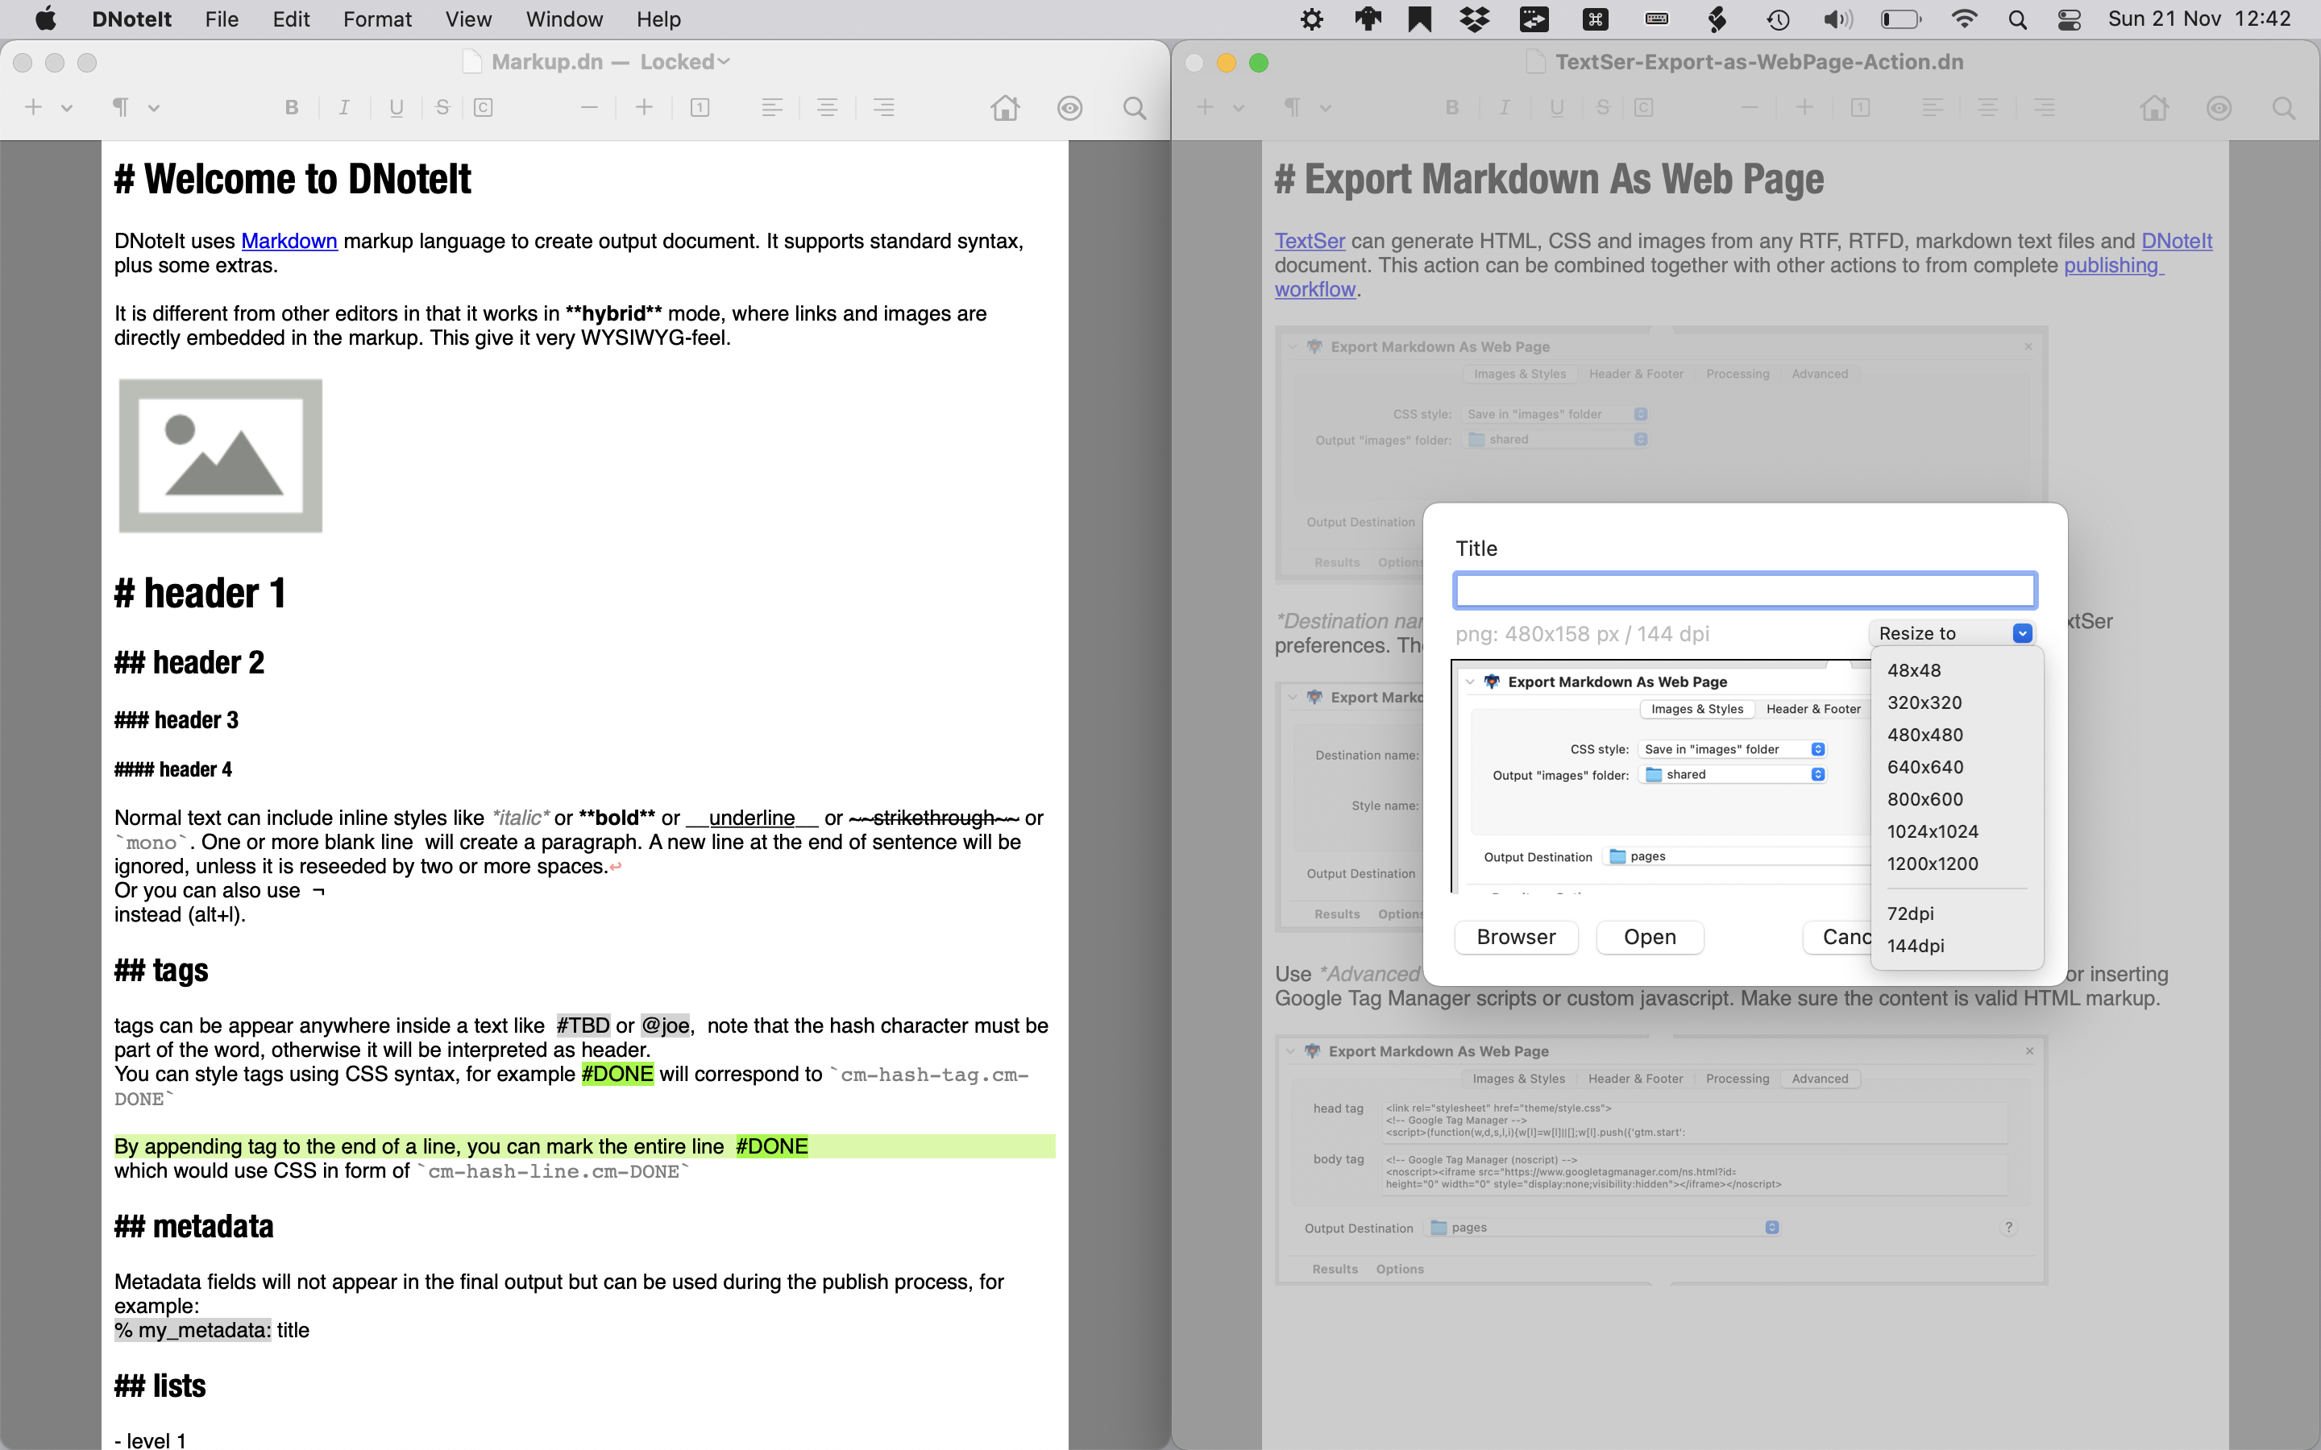Align text right in Markup.dn toolbar
Image resolution: width=2321 pixels, height=1450 pixels.
coord(883,107)
